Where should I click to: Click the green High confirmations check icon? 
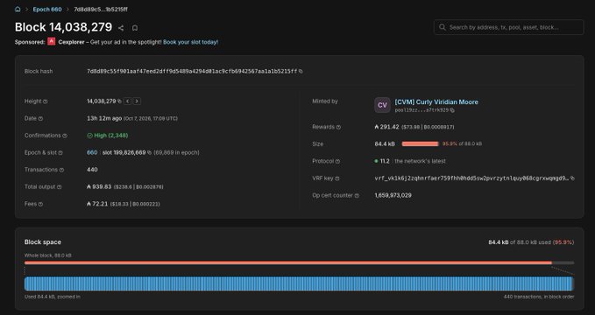coord(90,136)
